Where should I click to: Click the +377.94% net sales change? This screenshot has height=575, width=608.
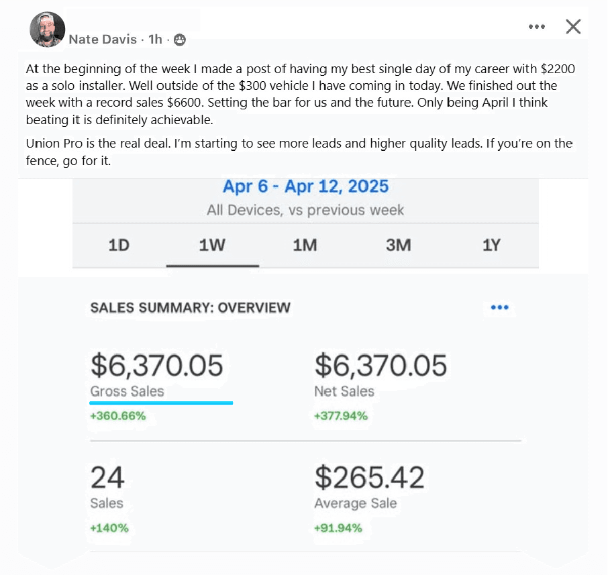tap(341, 416)
